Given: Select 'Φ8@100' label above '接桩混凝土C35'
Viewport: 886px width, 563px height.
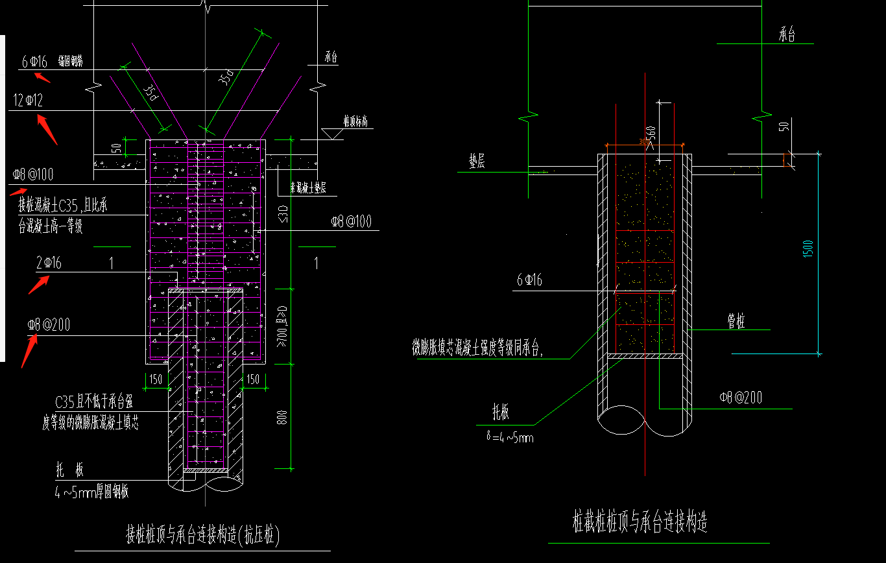Looking at the screenshot, I should [33, 174].
